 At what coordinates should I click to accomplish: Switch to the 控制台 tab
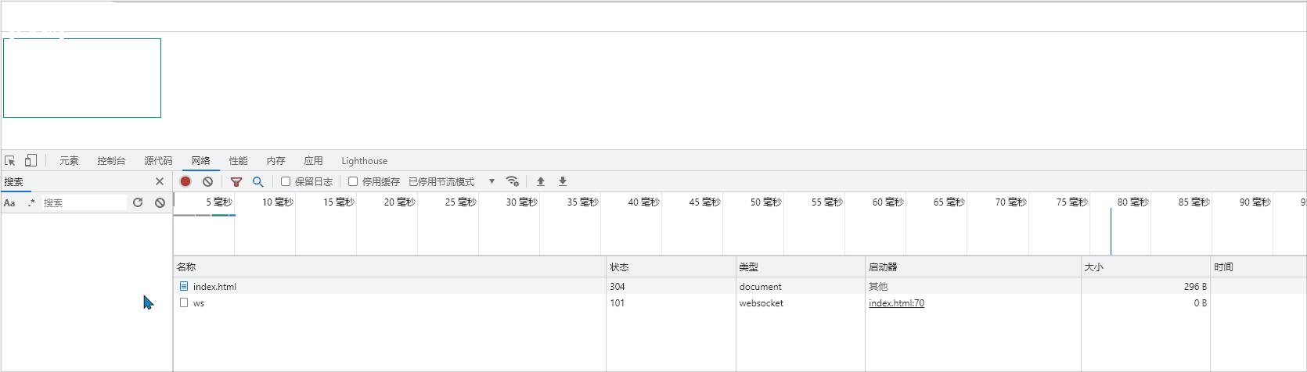pos(111,161)
